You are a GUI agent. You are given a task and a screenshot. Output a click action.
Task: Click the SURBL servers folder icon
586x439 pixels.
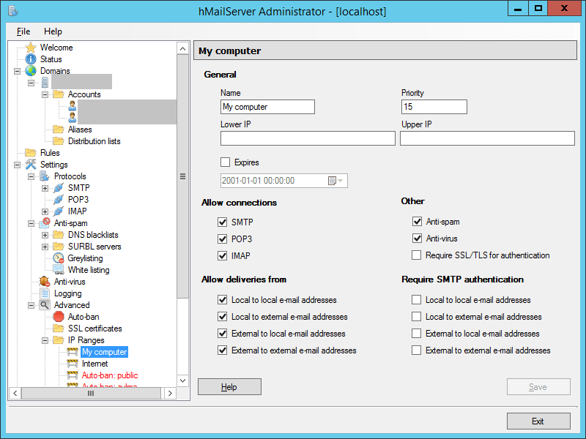tap(59, 247)
